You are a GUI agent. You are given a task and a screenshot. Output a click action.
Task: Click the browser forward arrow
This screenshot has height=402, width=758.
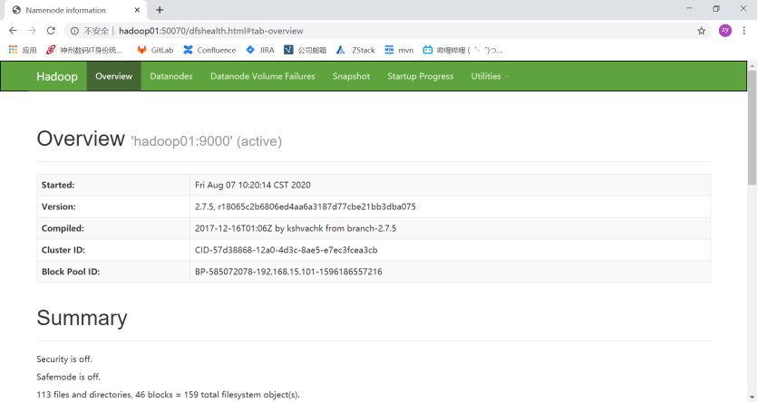pos(32,31)
